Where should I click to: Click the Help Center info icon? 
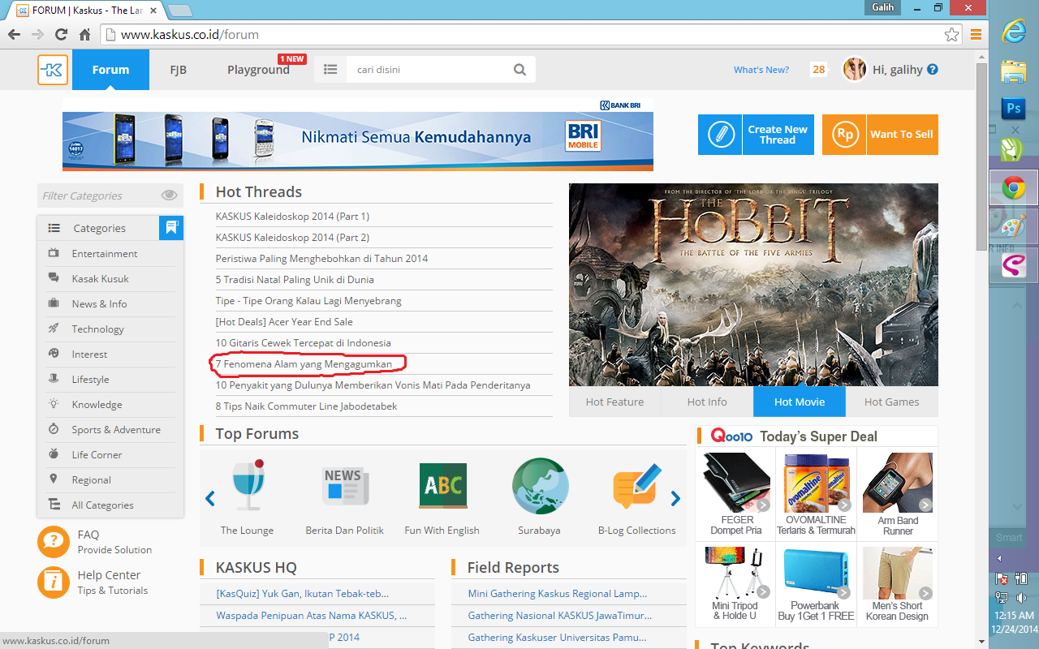(54, 582)
